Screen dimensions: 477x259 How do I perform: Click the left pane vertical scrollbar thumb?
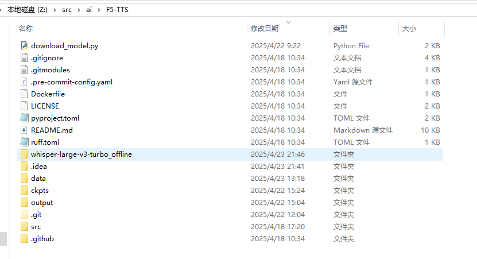tap(3, 239)
